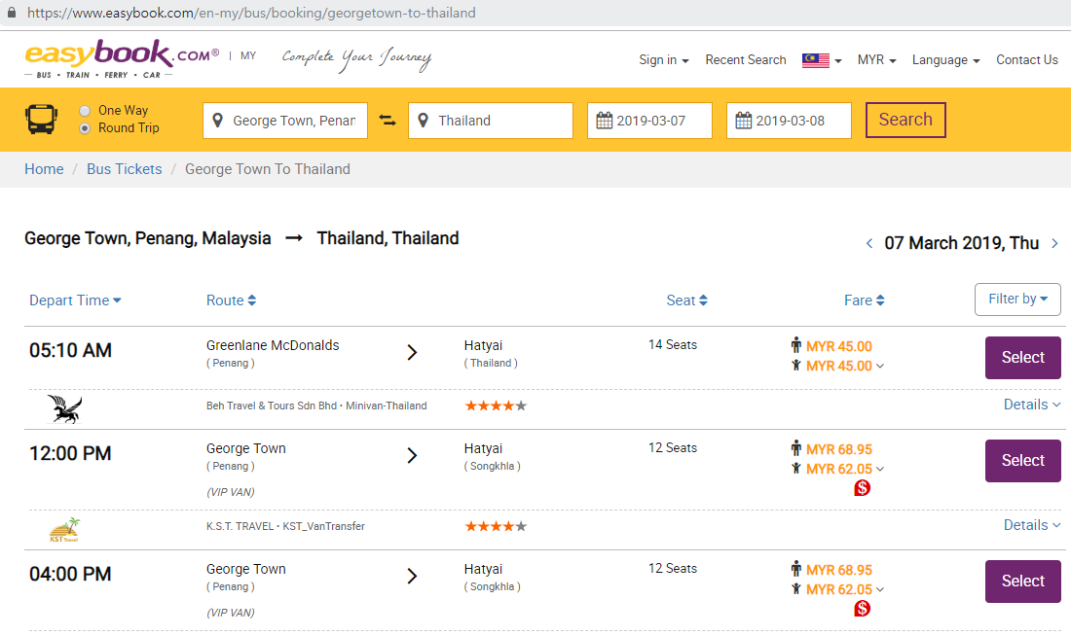The height and width of the screenshot is (635, 1071).
Task: Expand Details for Beh Travel trip
Action: pyautogui.click(x=1032, y=405)
